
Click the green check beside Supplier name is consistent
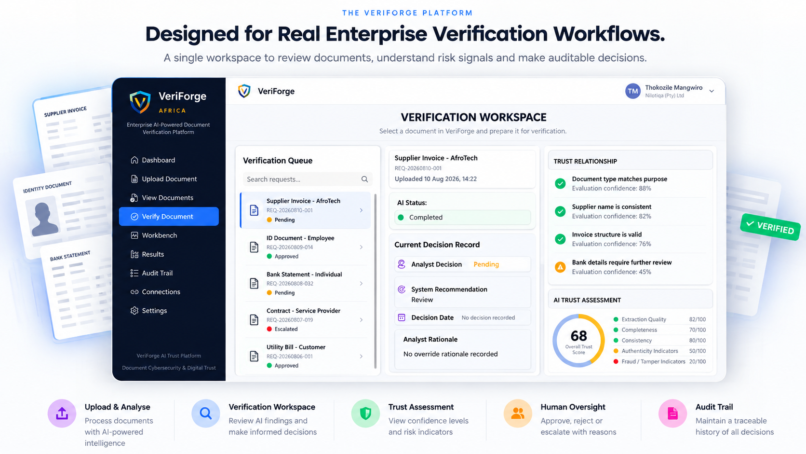tap(560, 211)
